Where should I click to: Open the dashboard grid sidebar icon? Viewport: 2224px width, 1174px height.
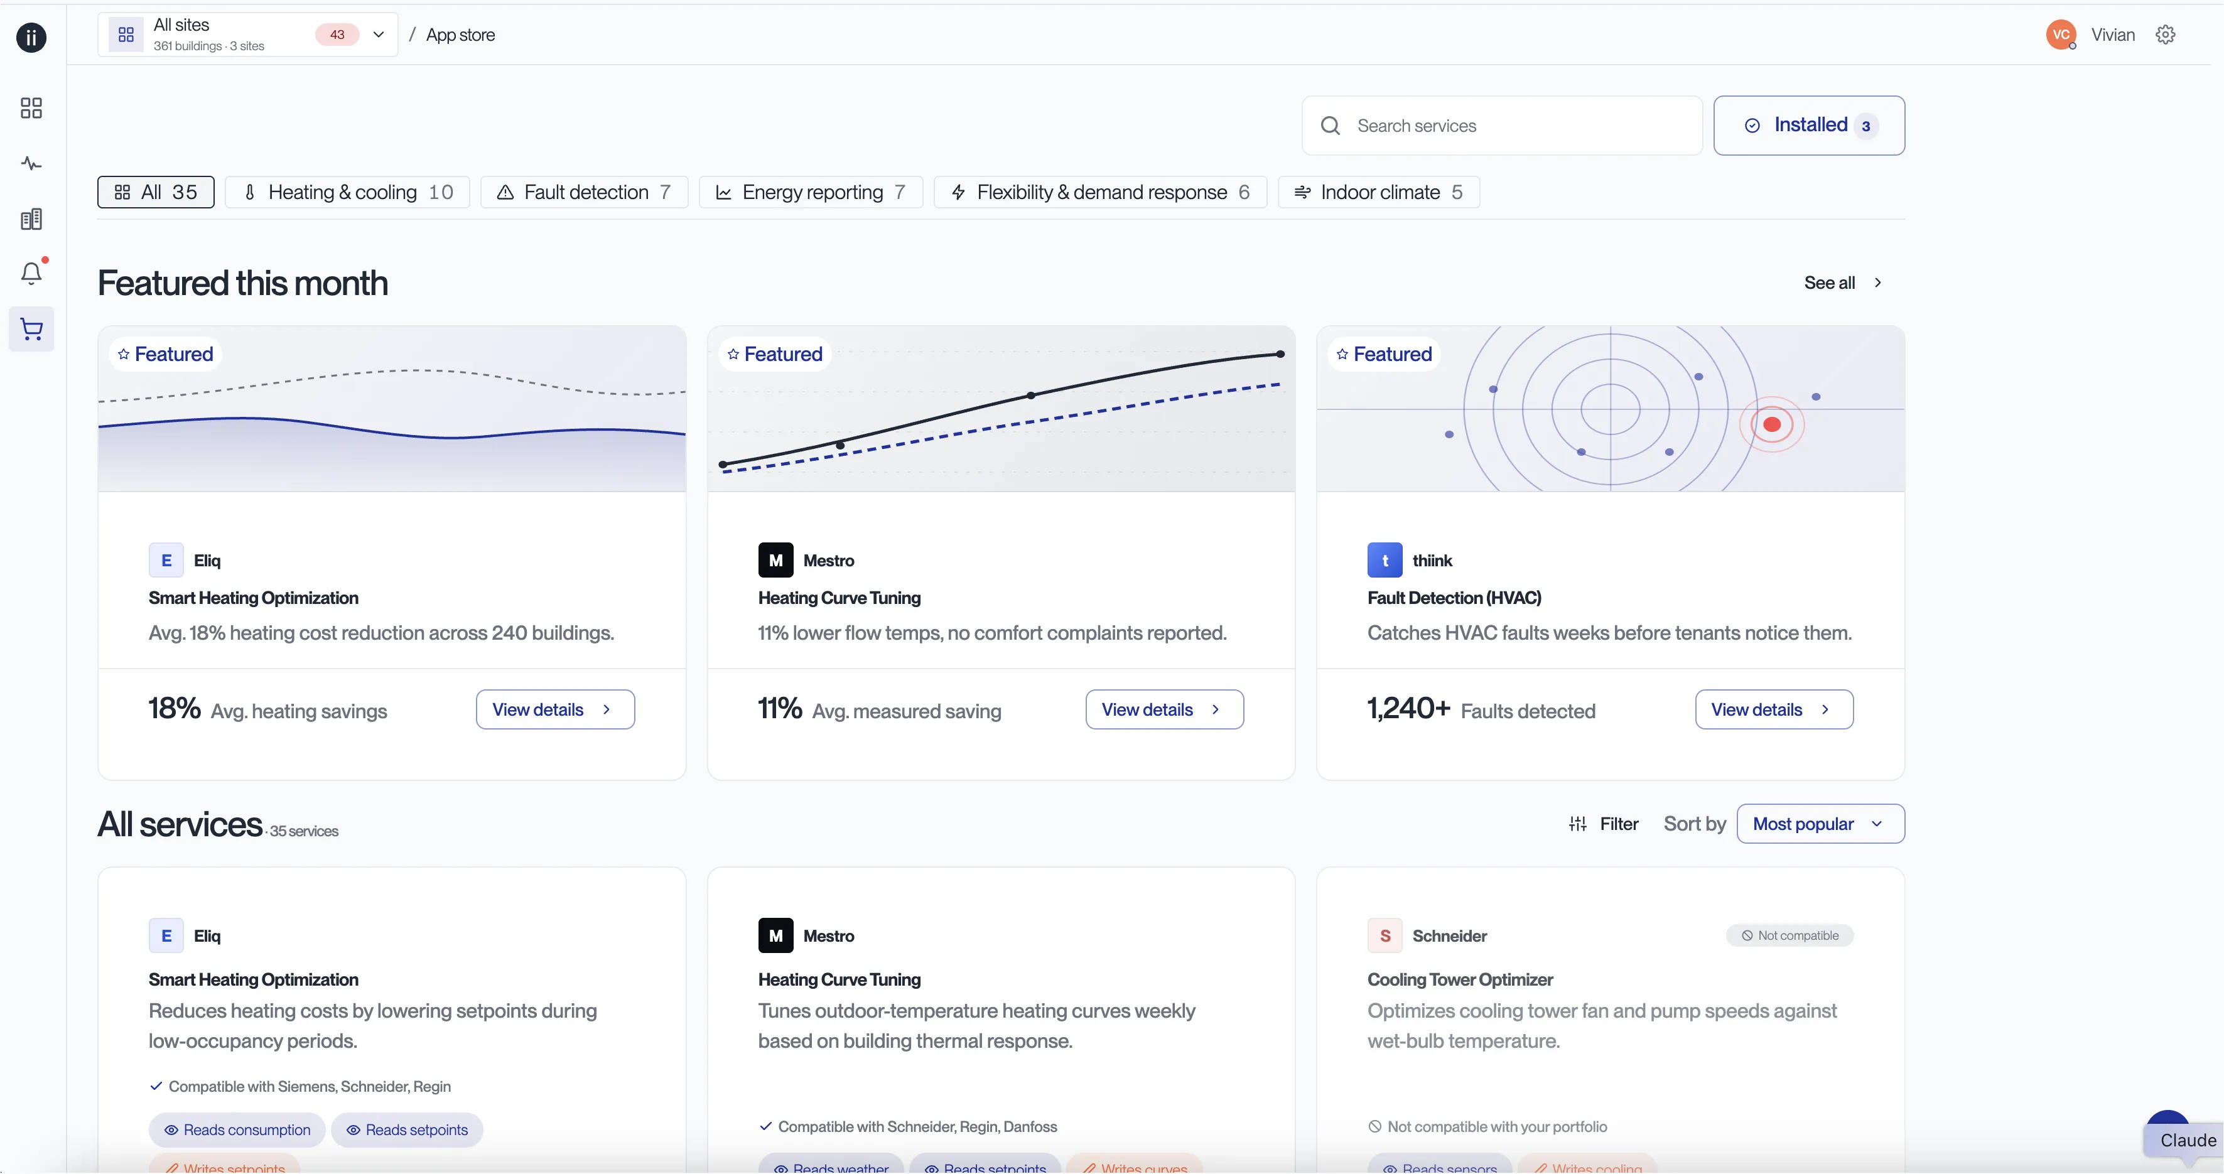click(x=31, y=108)
